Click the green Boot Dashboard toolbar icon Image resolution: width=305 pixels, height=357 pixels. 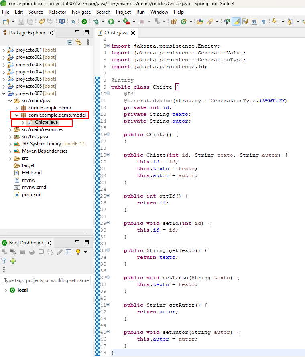[84, 22]
